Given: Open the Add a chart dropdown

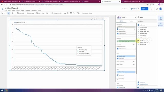Looking at the screenshot, I should tap(41, 13).
